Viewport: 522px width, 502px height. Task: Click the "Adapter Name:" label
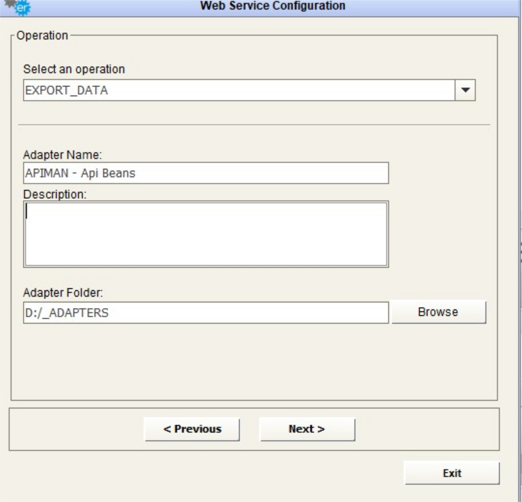click(62, 155)
